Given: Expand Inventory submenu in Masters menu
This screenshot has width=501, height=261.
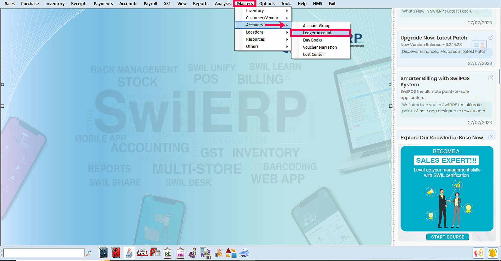Looking at the screenshot, I should [x=263, y=11].
